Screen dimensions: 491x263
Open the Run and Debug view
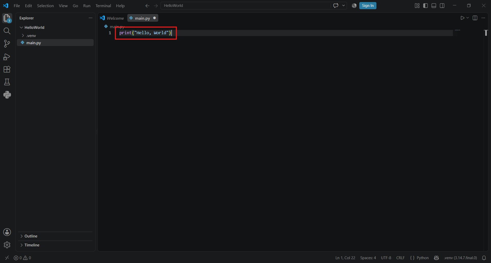click(x=7, y=57)
